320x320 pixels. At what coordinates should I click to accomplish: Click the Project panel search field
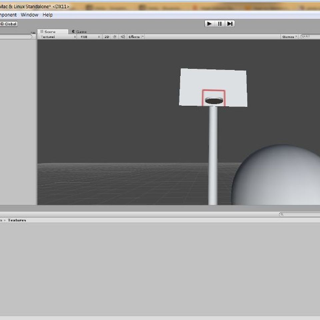pos(300,215)
